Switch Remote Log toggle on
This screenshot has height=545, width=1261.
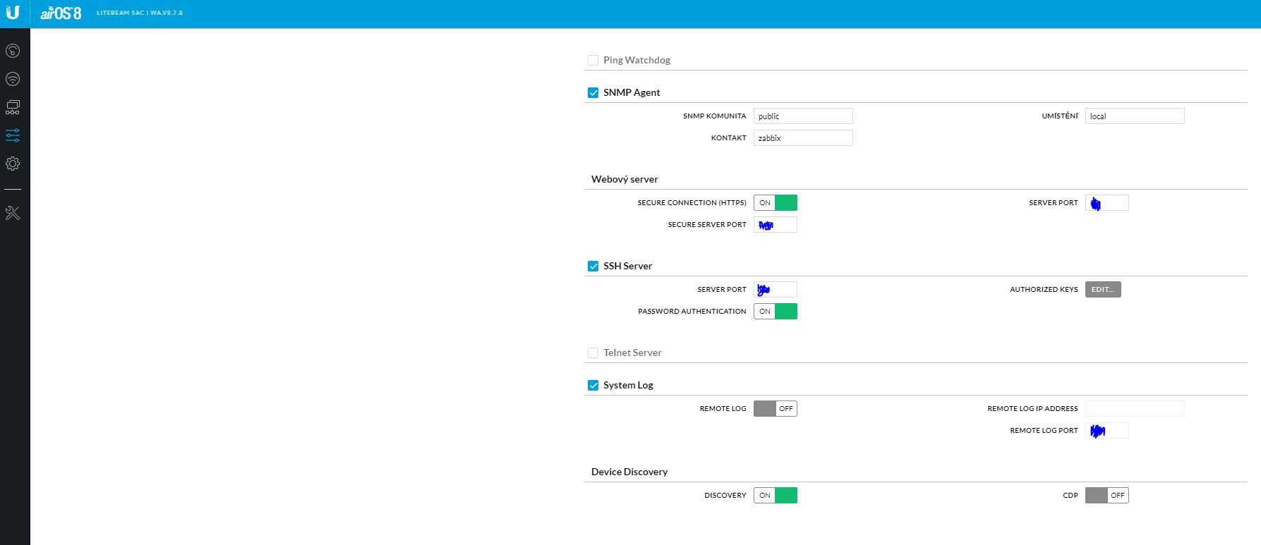coord(776,409)
